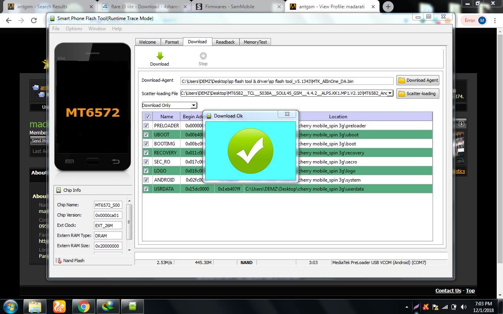
Task: Switch to the Format tab
Action: click(172, 42)
